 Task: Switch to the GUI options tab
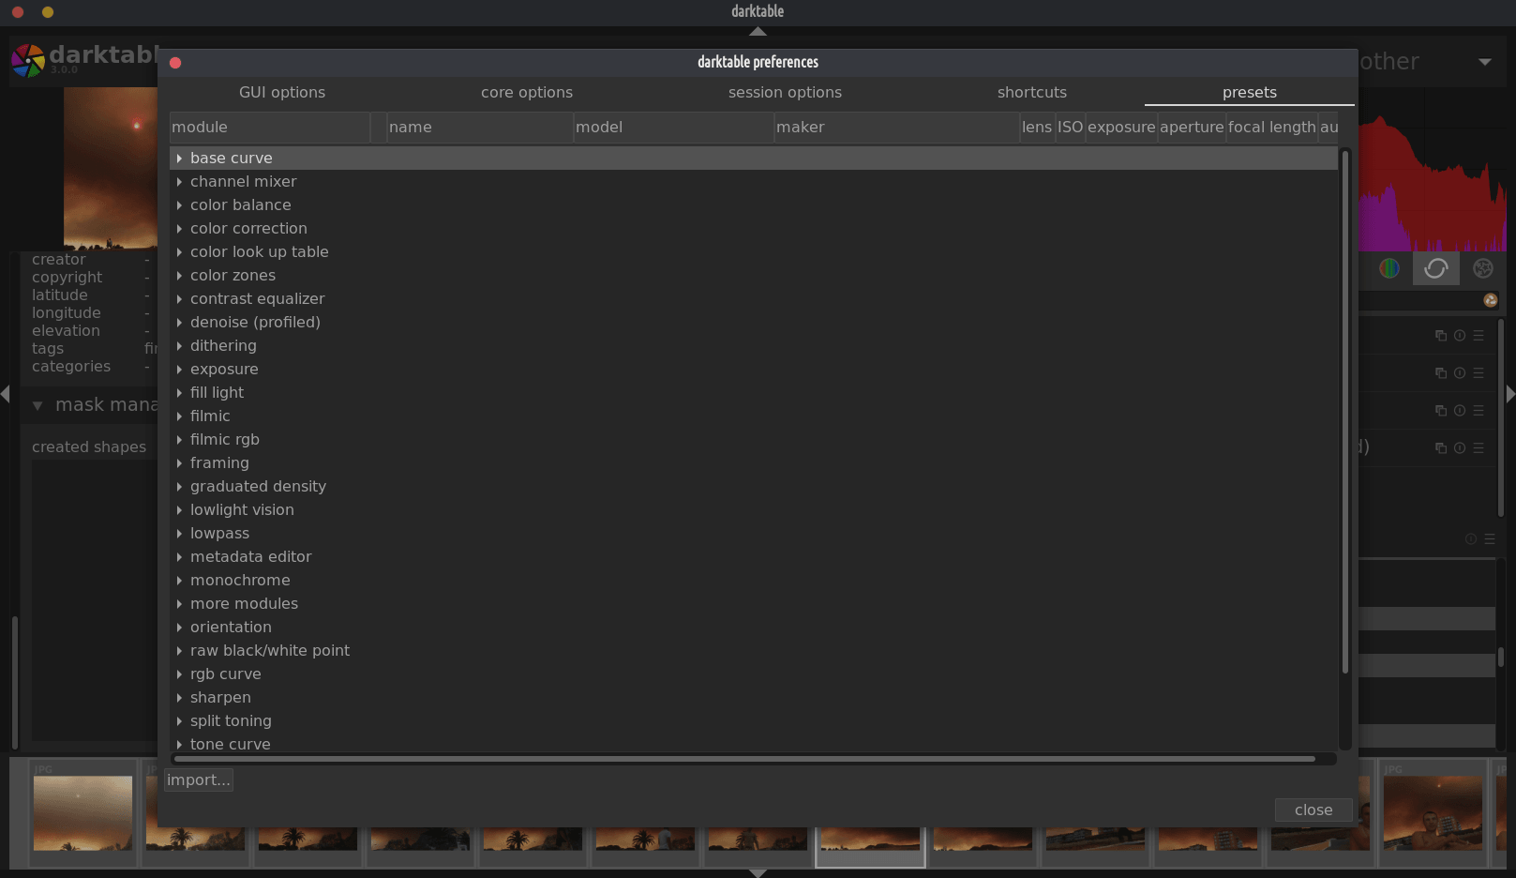pyautogui.click(x=282, y=92)
